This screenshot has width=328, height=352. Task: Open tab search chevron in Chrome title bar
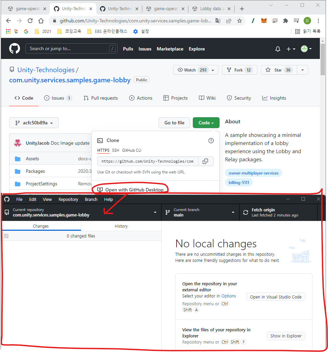pos(271,5)
